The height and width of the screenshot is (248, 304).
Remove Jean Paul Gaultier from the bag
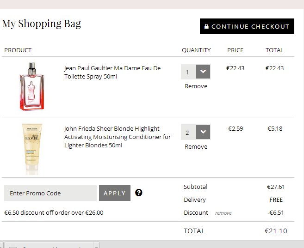[196, 86]
